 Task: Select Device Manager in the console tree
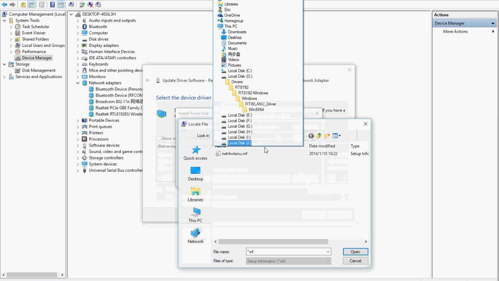37,58
